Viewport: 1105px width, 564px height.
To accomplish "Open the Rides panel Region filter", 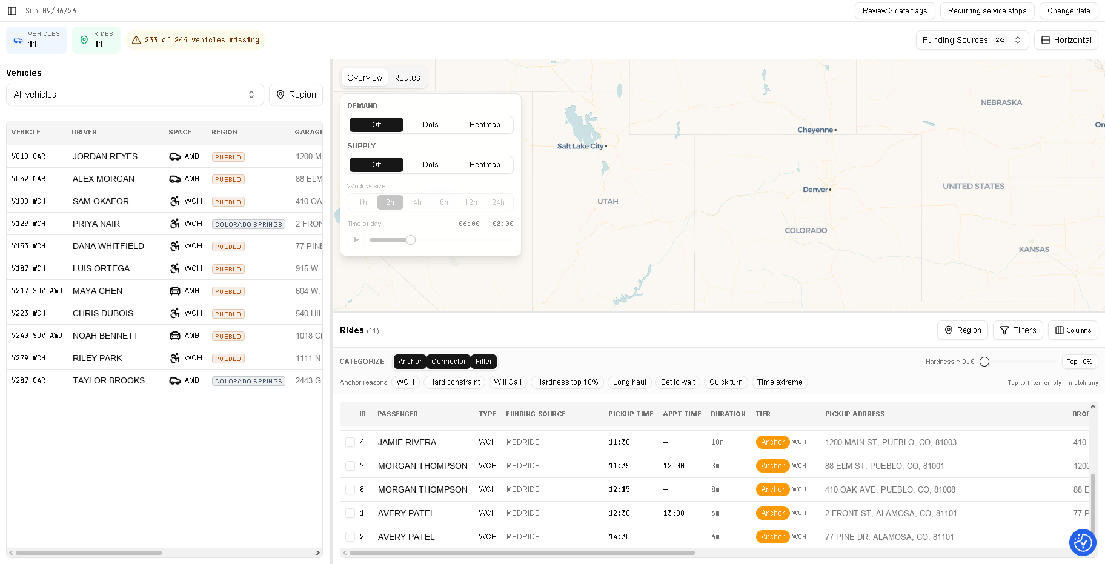I will coord(963,330).
